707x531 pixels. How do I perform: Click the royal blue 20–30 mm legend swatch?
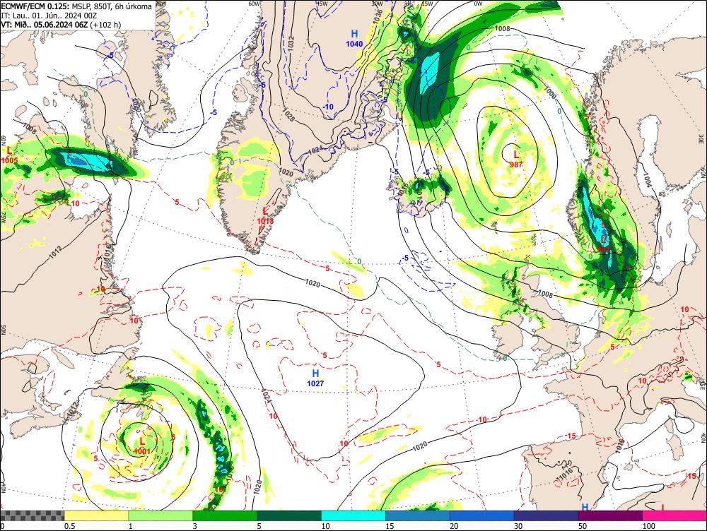482,515
